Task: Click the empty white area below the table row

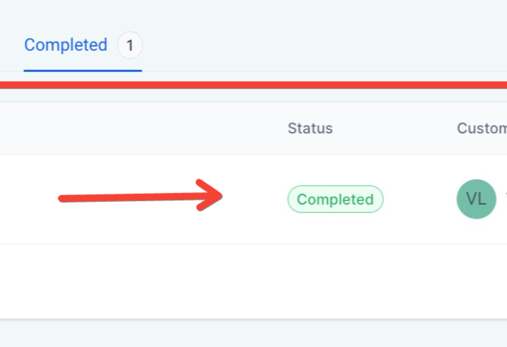Action: pyautogui.click(x=253, y=281)
